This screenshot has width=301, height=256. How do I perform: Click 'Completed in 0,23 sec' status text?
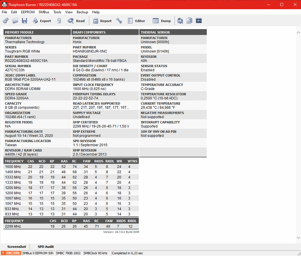(127, 253)
